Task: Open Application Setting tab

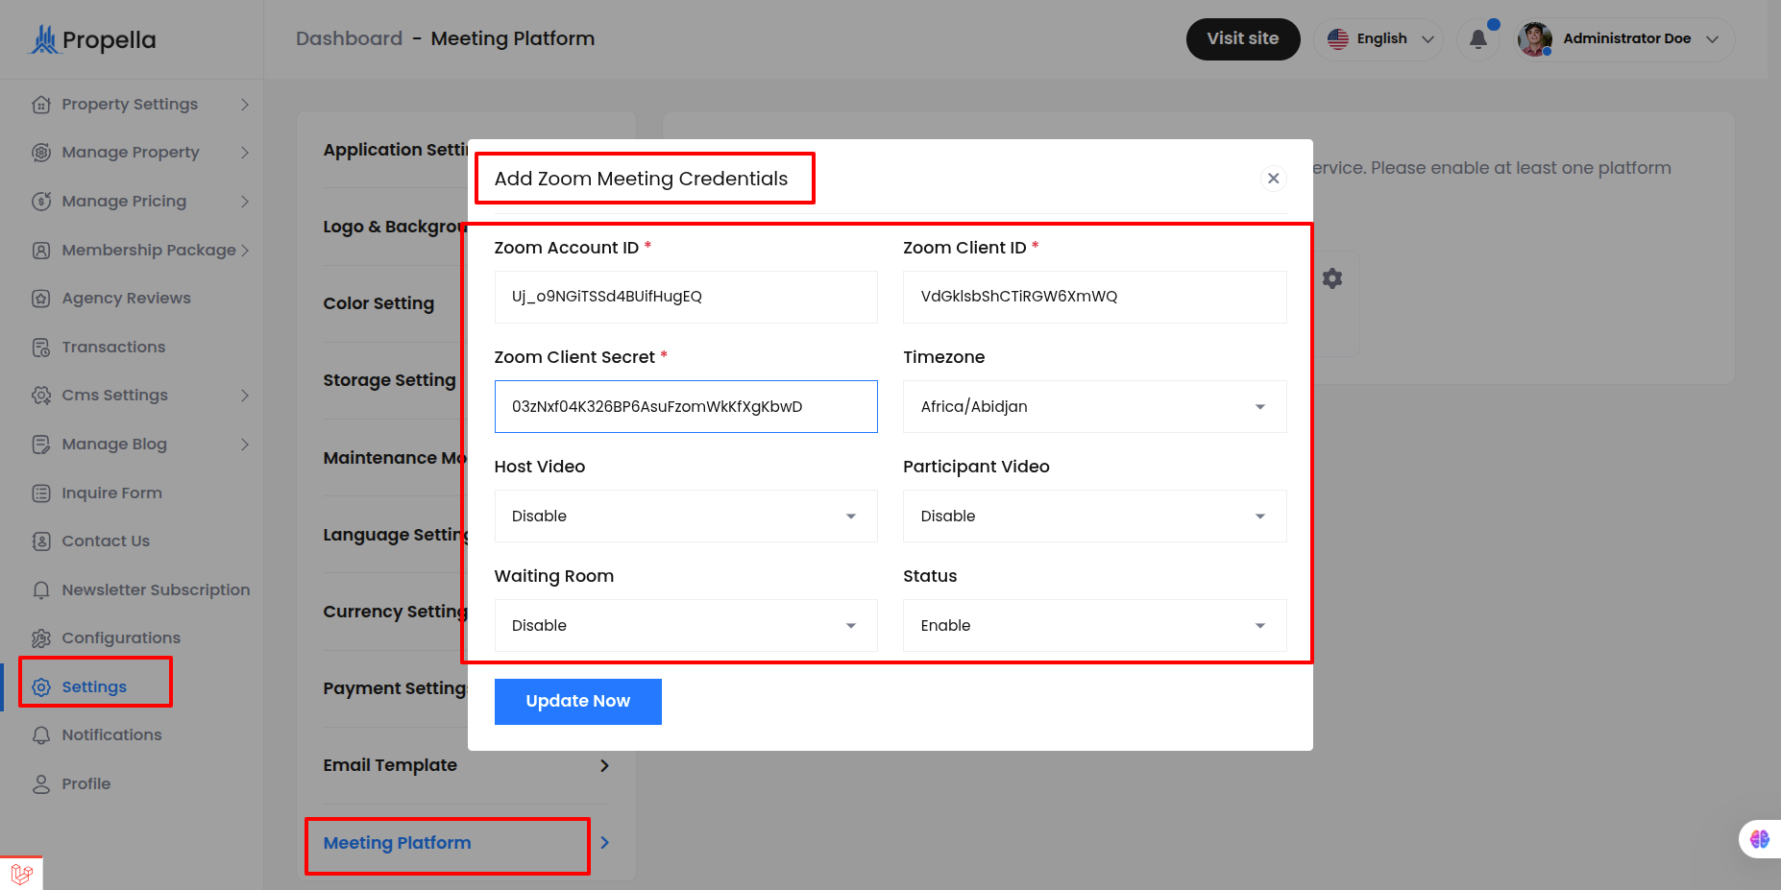Action: [x=395, y=150]
